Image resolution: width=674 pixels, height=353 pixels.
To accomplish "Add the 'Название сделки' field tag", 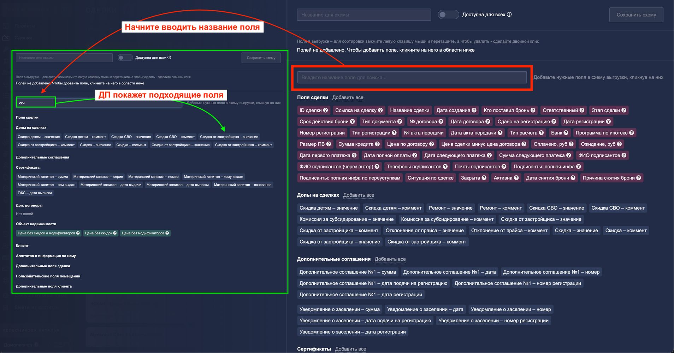I will click(409, 110).
